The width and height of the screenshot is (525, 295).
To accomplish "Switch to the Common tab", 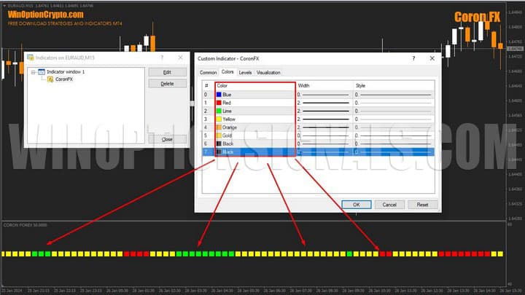I will click(x=208, y=73).
